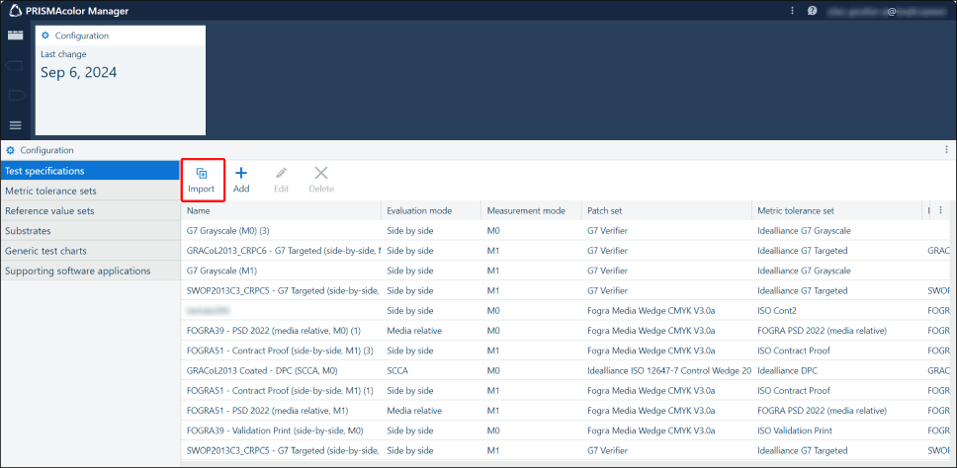Click the top dashboard icon in sidebar
Image resolution: width=957 pixels, height=468 pixels.
(16, 36)
